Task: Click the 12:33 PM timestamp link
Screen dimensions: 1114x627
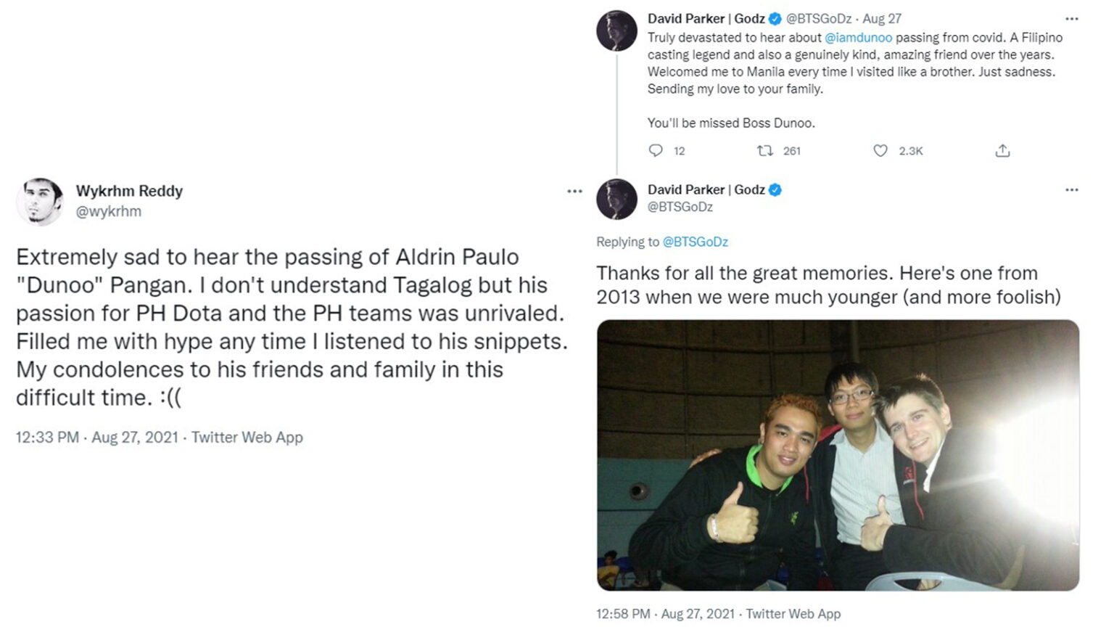Action: (48, 437)
